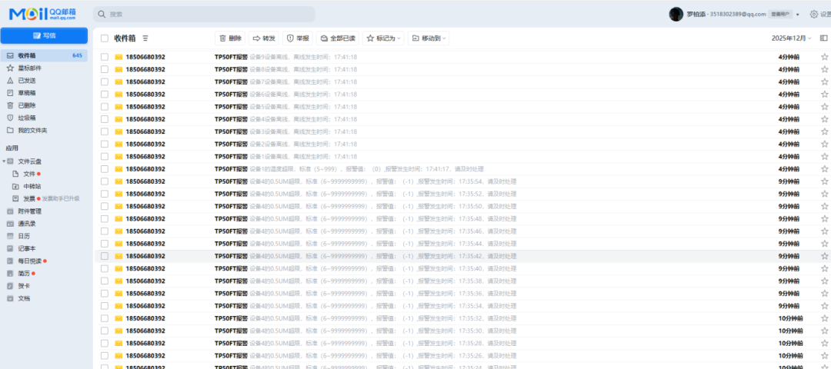This screenshot has width=831, height=369.
Task: Click the 删除 delete button
Action: 231,38
